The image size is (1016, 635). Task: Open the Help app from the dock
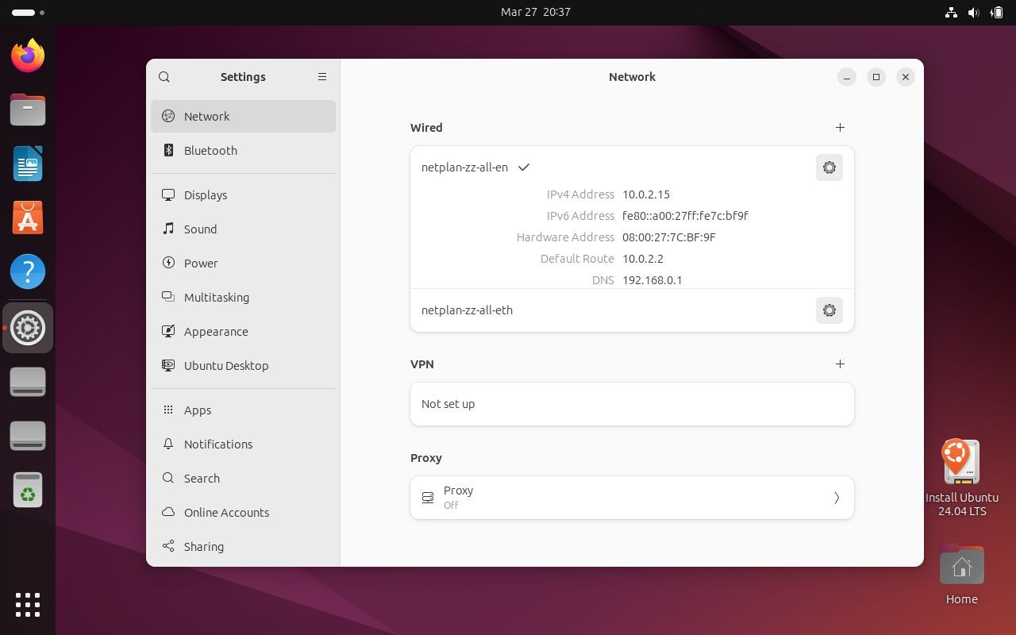(x=27, y=271)
